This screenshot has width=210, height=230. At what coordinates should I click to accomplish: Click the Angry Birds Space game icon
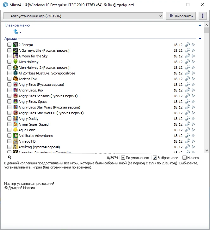pyautogui.click(x=15, y=102)
